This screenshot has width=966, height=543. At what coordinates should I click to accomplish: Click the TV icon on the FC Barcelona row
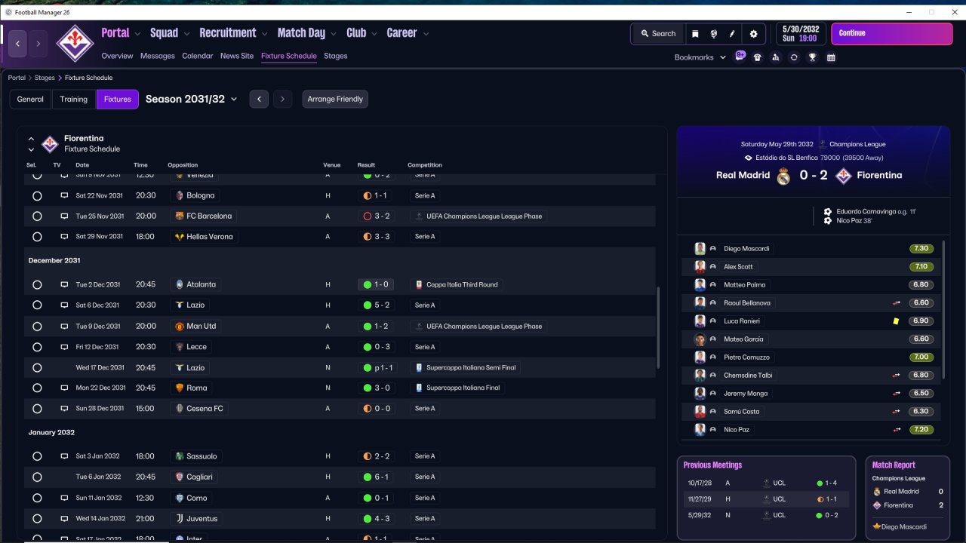[x=64, y=216]
